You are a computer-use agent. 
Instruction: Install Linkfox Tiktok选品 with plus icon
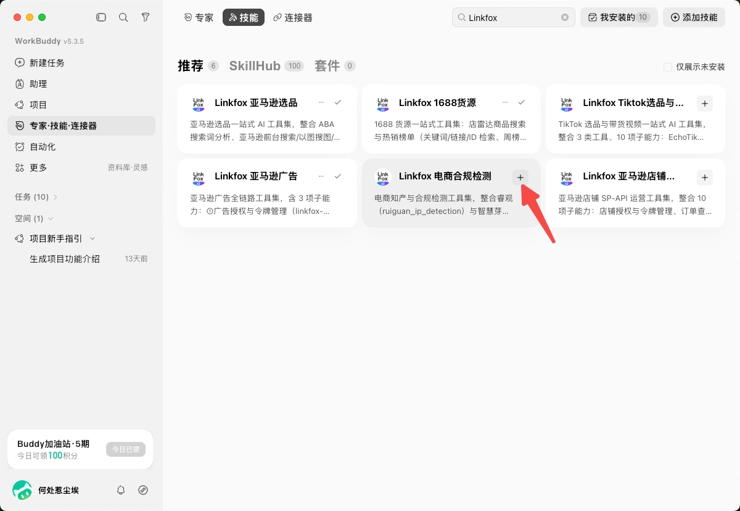point(705,104)
